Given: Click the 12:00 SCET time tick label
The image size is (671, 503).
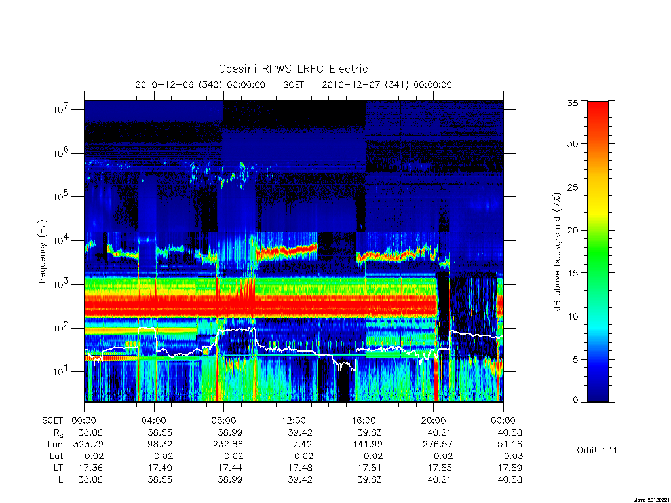Looking at the screenshot, I should coord(294,420).
